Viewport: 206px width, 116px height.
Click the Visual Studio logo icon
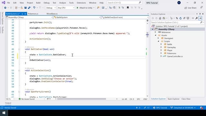[x=4, y=3]
